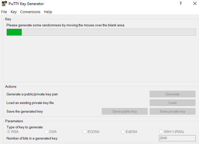Screen dimensions: 199x144
Task: Click Save private key button
Action: tap(172, 111)
